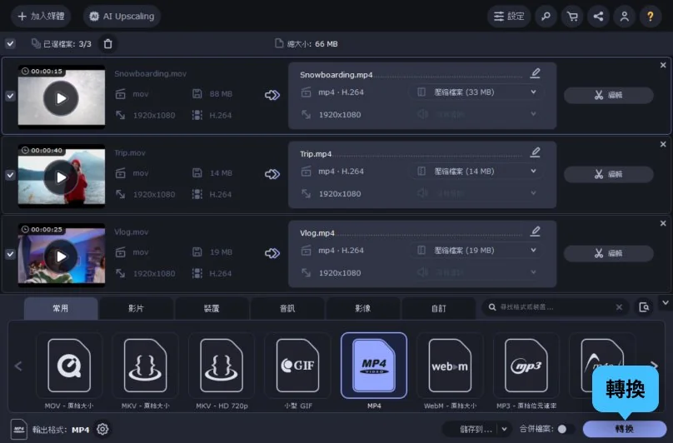Click the pencil icon to rename Snowboarding.mp4
Screen dimensions: 673x443
pyautogui.click(x=536, y=73)
